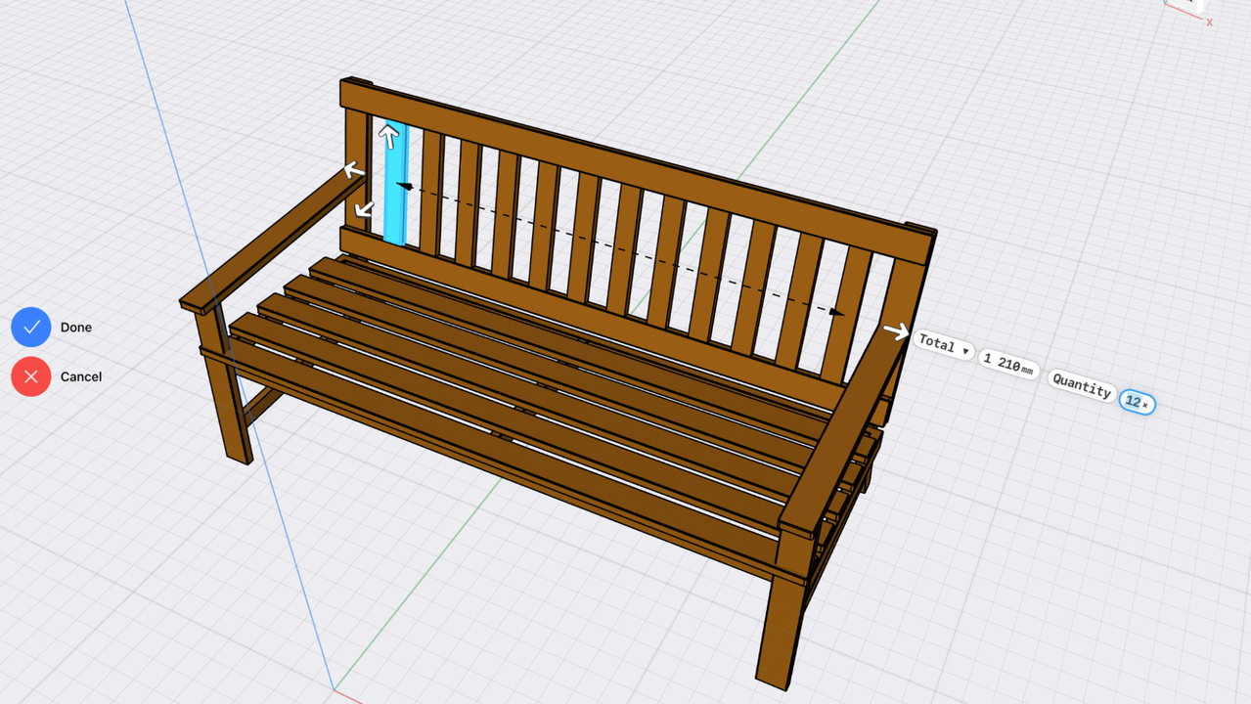Select the Done confirmation checkmark icon
The width and height of the screenshot is (1251, 704).
point(30,327)
